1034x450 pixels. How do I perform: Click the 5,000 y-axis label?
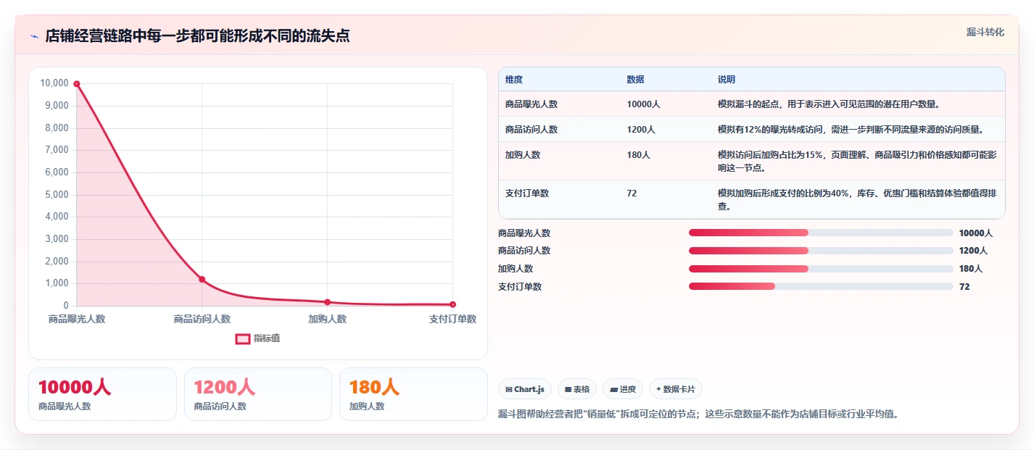(57, 195)
